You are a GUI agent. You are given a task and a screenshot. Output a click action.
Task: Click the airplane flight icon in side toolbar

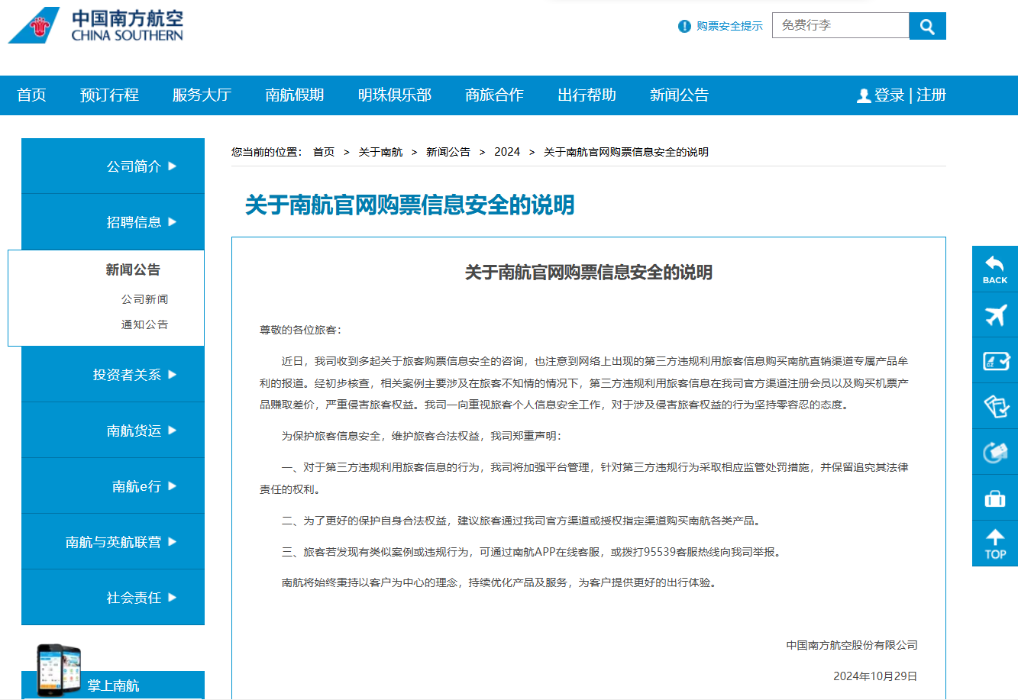tap(994, 315)
